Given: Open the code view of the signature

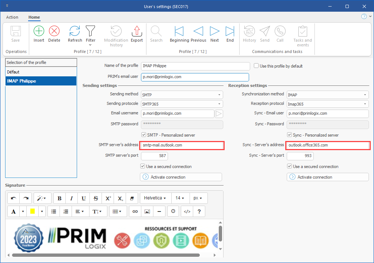Looking at the screenshot, I should pyautogui.click(x=187, y=211).
